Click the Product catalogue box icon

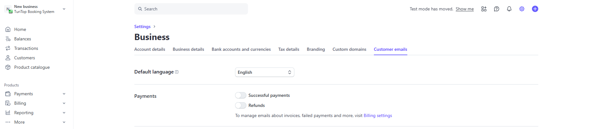8,67
